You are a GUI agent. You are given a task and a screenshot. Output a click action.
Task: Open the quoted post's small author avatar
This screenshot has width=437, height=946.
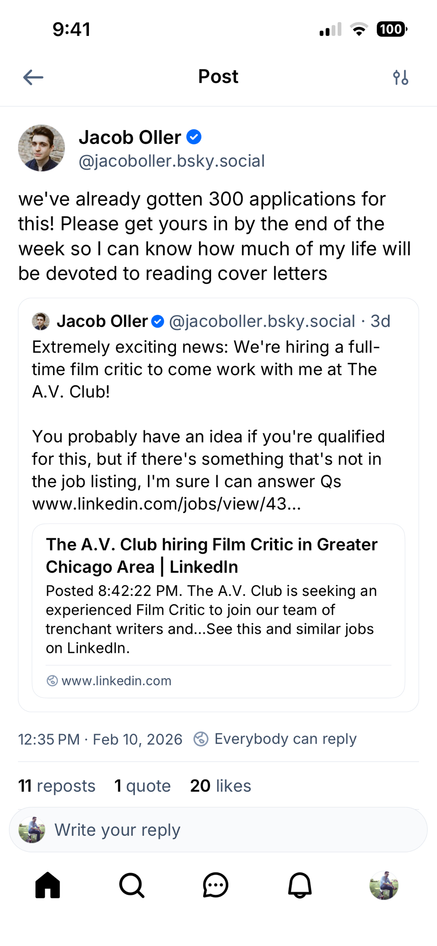(41, 321)
